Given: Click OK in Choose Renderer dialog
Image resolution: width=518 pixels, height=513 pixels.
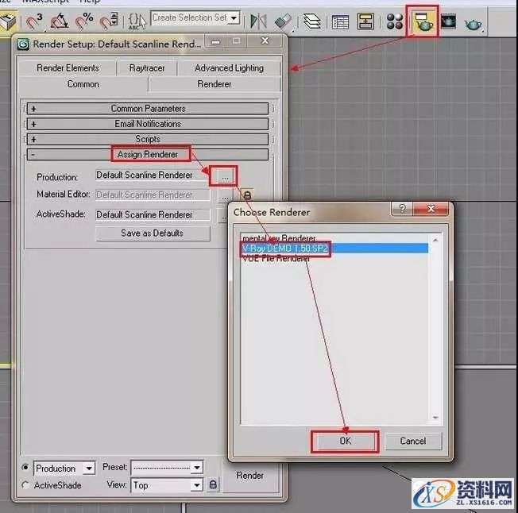Looking at the screenshot, I should click(x=345, y=442).
